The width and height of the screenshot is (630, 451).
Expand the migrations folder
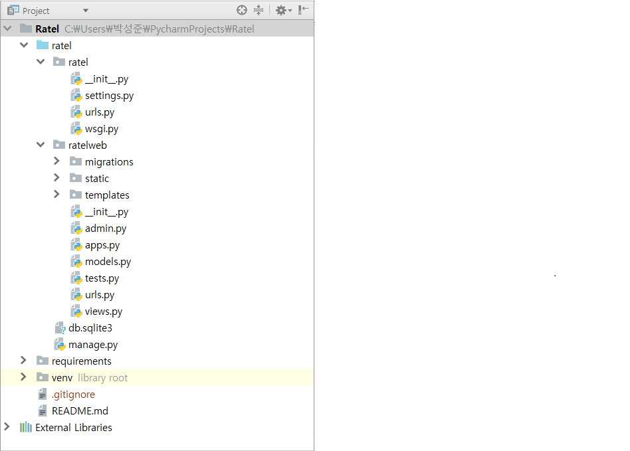pyautogui.click(x=57, y=161)
